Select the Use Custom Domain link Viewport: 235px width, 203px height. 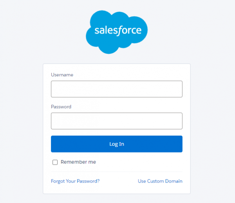click(x=160, y=181)
